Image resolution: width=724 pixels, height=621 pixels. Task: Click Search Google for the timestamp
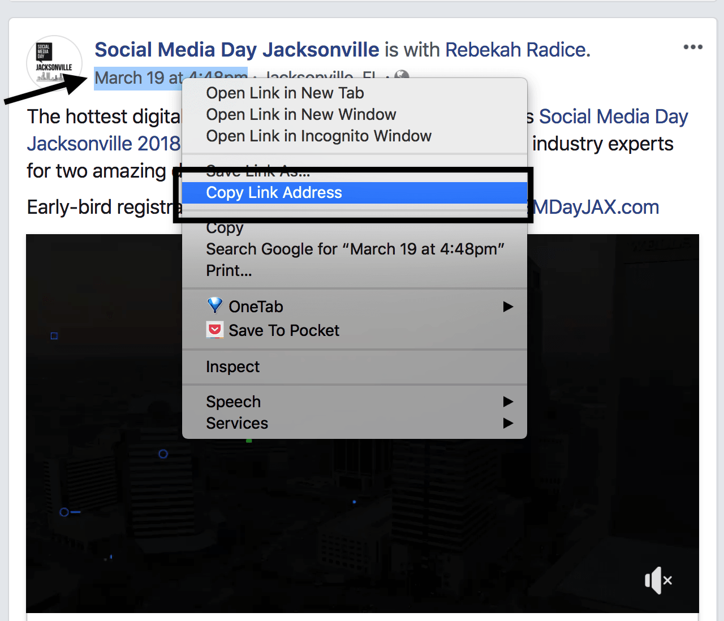click(355, 249)
